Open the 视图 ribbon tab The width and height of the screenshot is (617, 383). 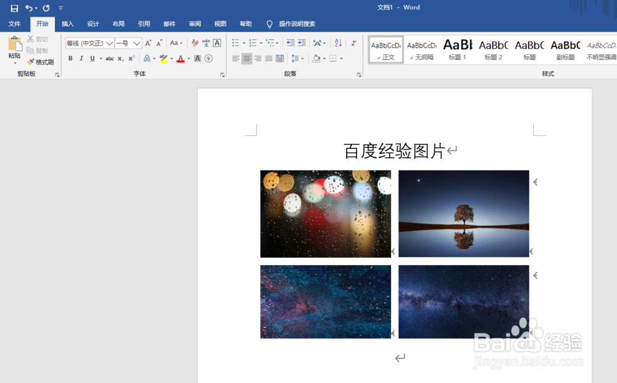tap(220, 23)
